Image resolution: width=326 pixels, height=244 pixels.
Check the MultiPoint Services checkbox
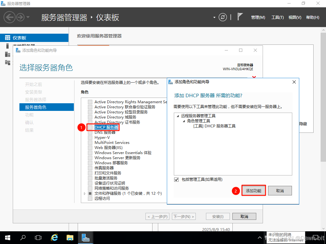90,143
